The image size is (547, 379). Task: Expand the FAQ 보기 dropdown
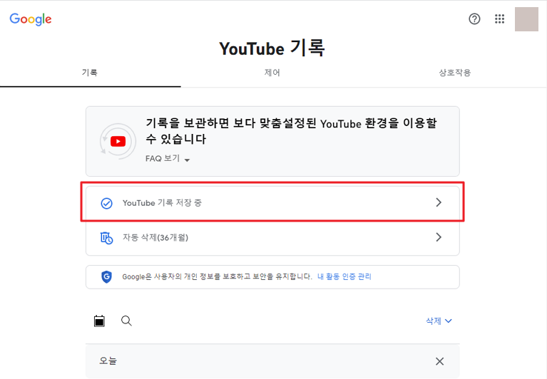point(168,158)
